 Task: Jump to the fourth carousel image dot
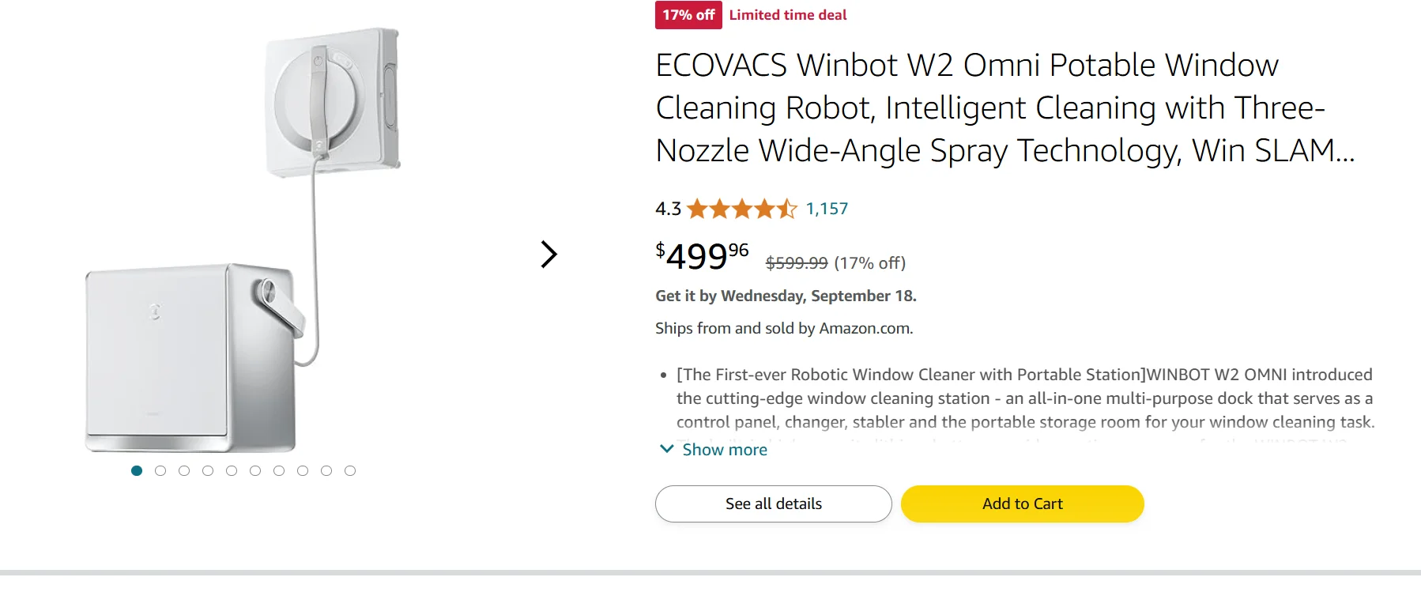pyautogui.click(x=208, y=471)
